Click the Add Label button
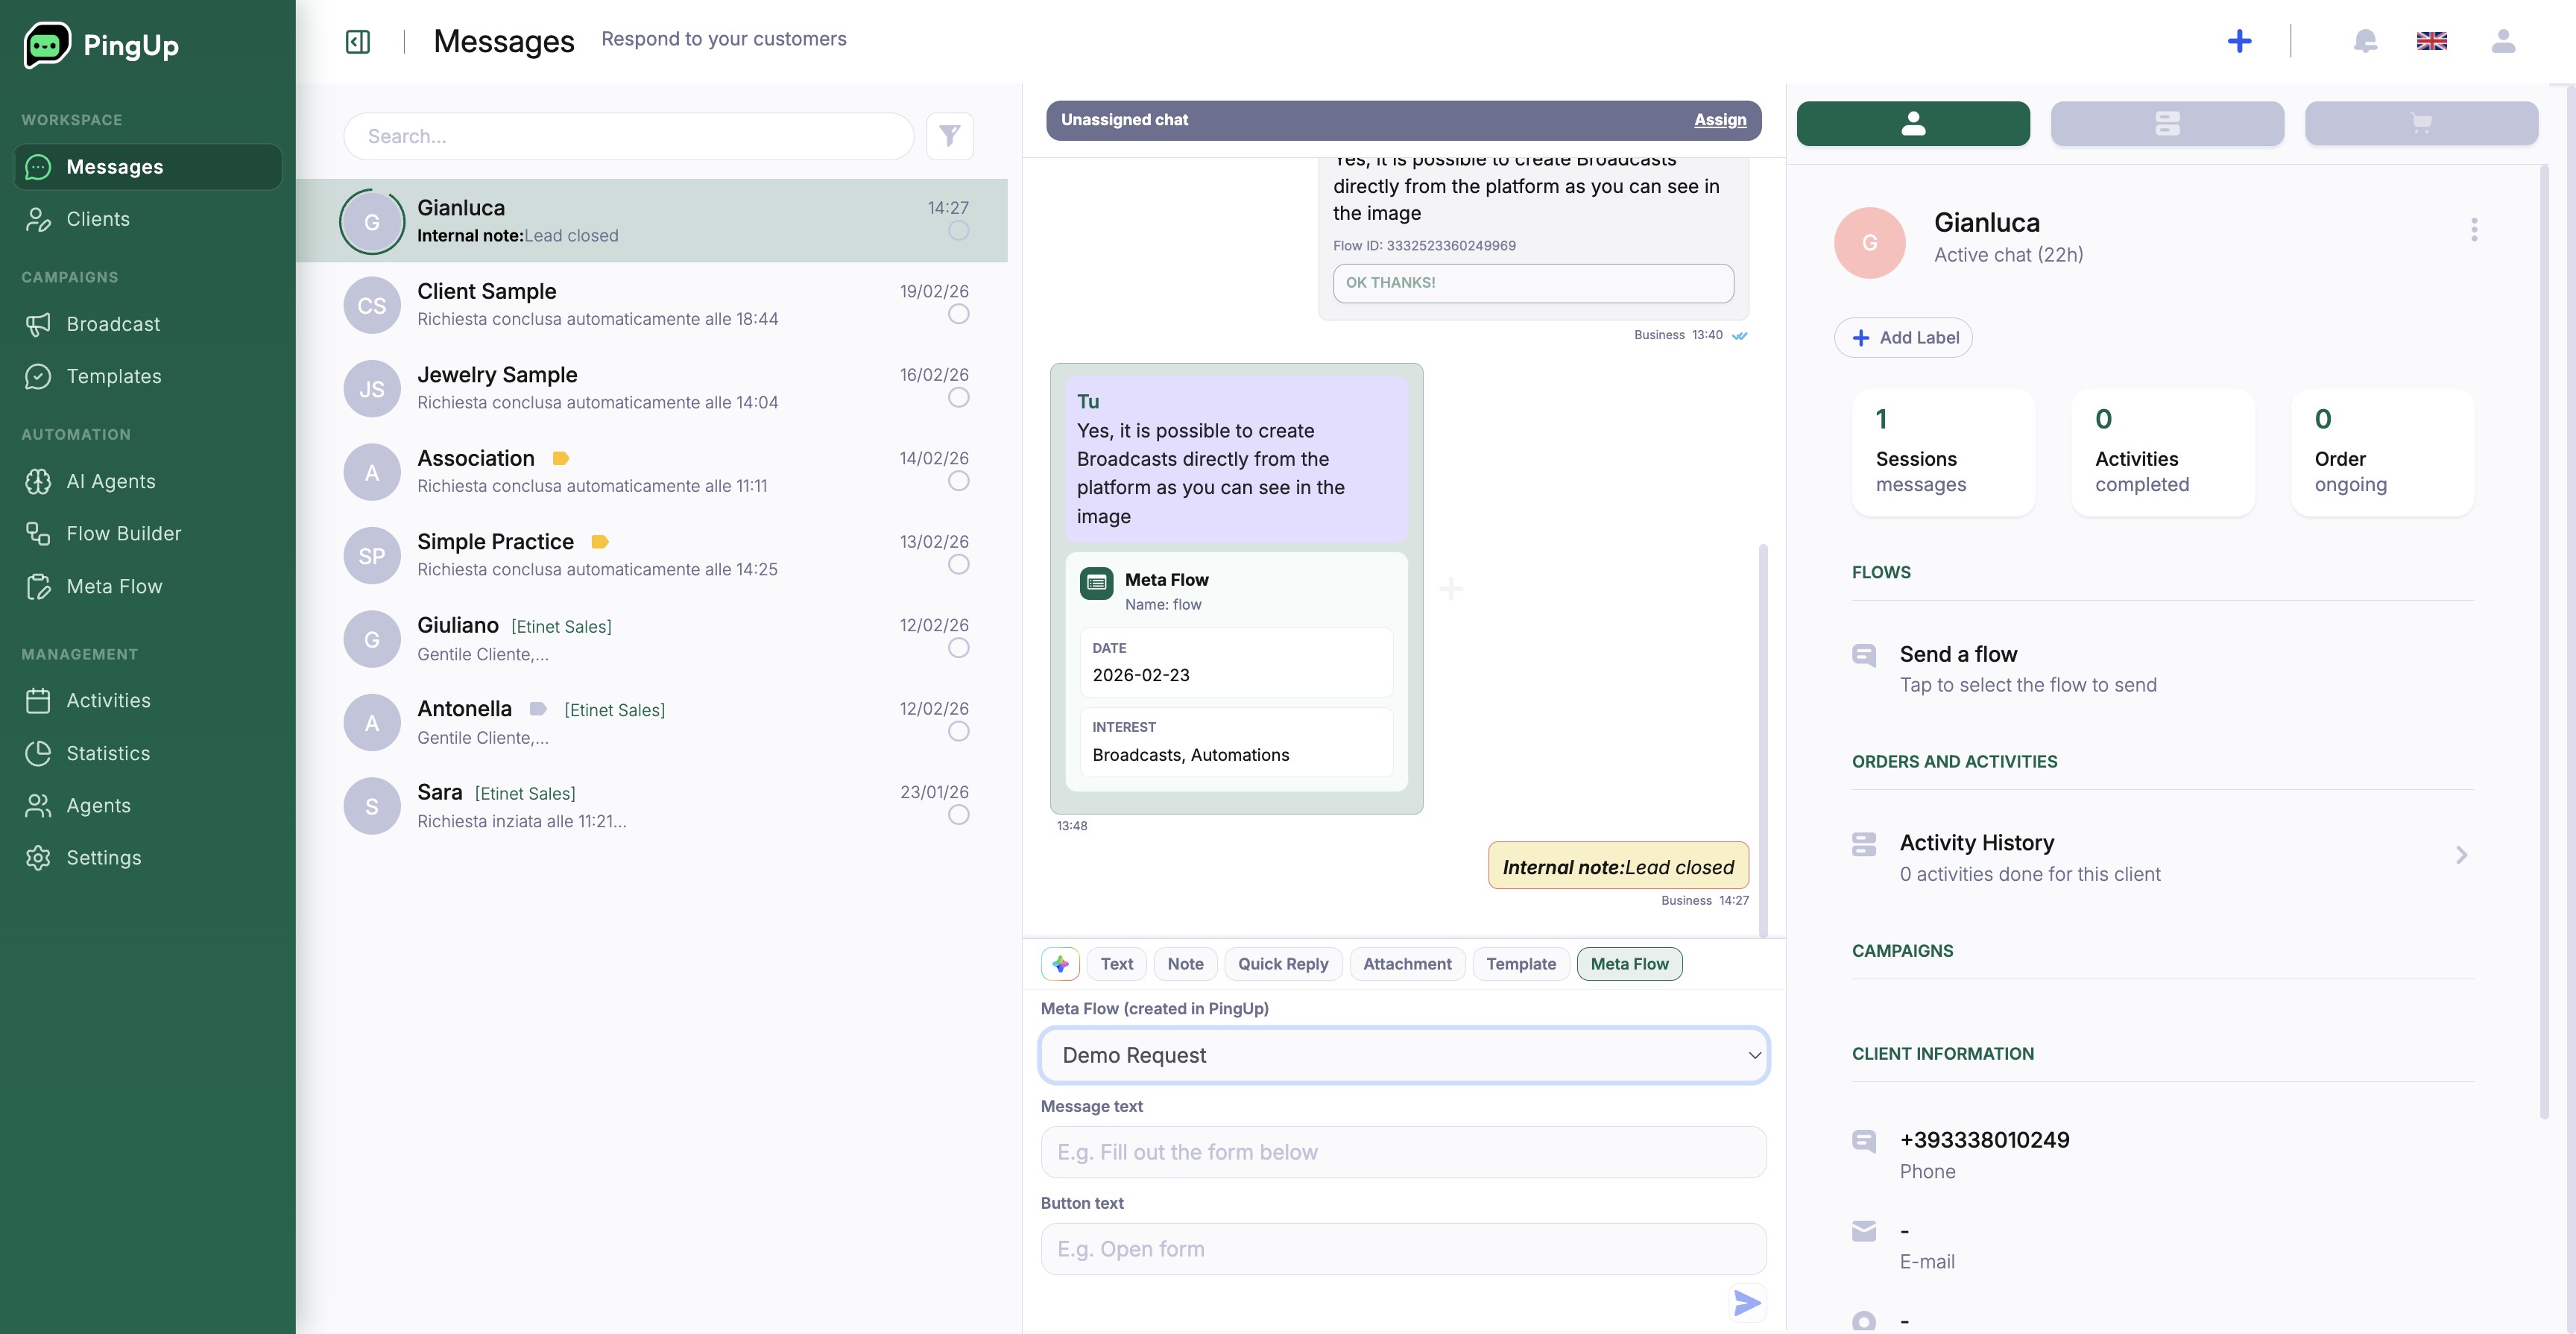Screen dimensions: 2576x1334 coord(1903,337)
